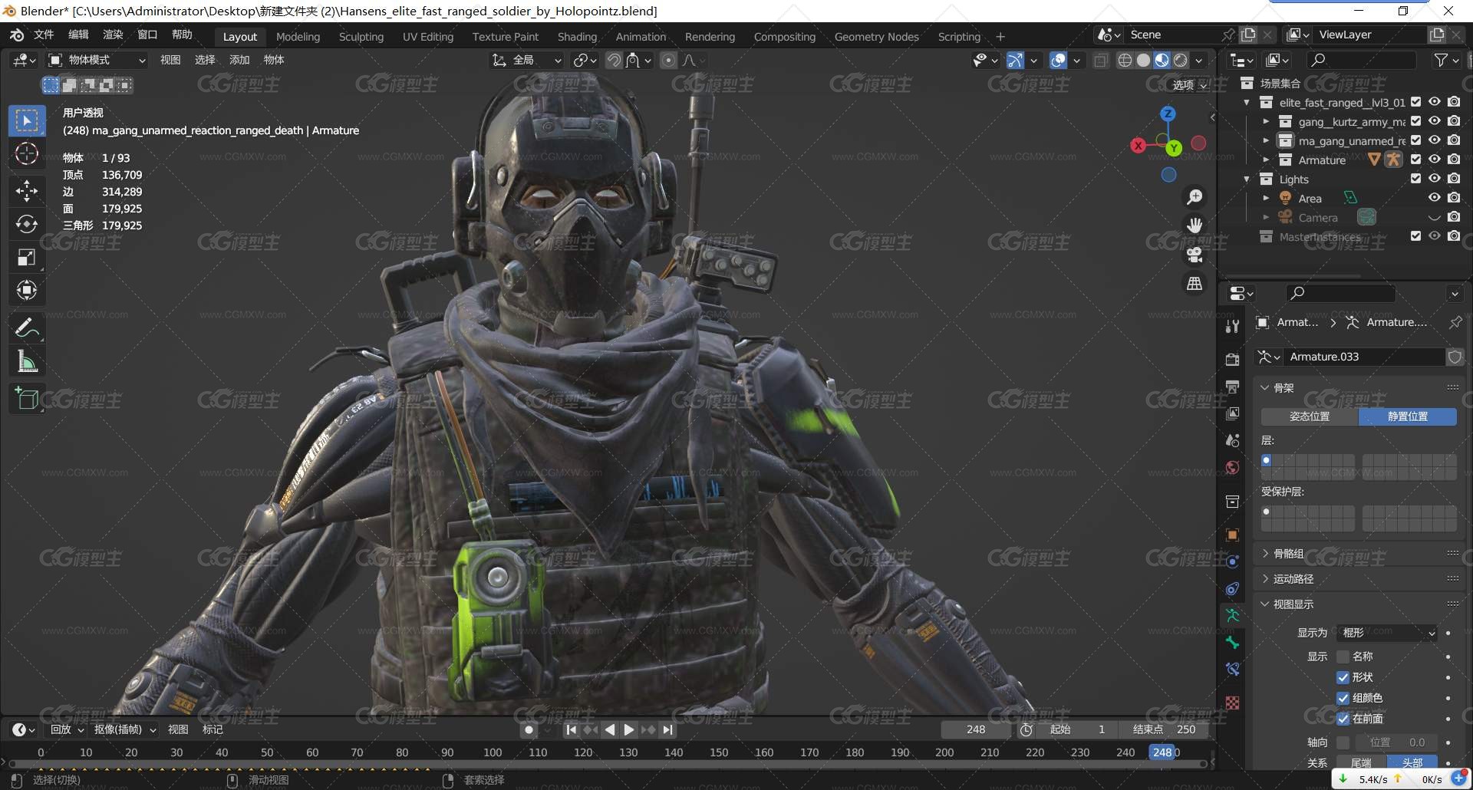
Task: Hide the Armature collection in viewport
Action: pyautogui.click(x=1434, y=160)
